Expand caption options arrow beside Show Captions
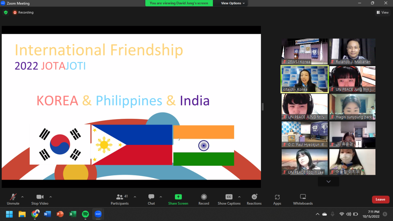The image size is (393, 221). point(239,197)
